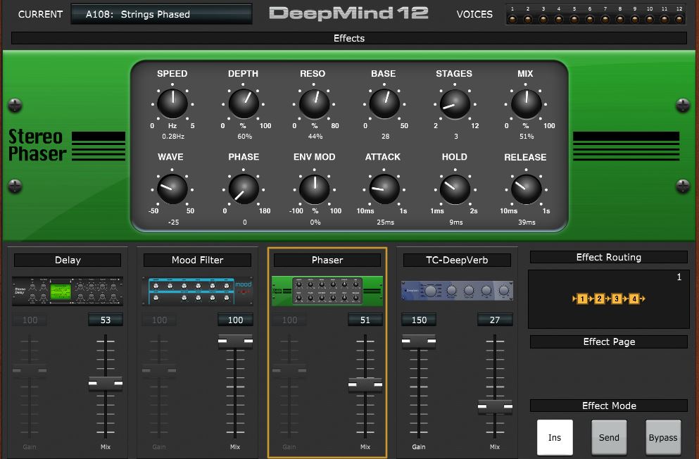The width and height of the screenshot is (699, 459).
Task: Open the Mood Filter effect type selector
Action: tap(198, 260)
